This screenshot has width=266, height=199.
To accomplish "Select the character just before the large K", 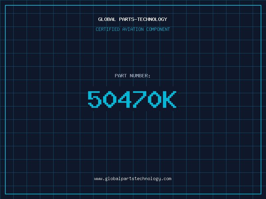I will [x=155, y=99].
